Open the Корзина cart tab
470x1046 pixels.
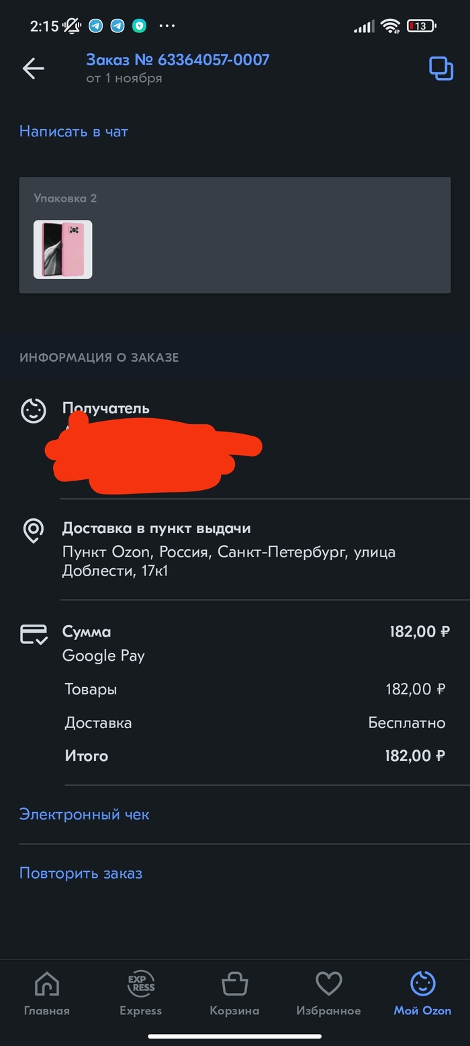click(x=234, y=994)
